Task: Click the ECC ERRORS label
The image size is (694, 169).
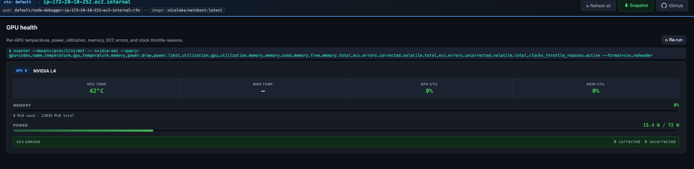Action: click(x=28, y=142)
